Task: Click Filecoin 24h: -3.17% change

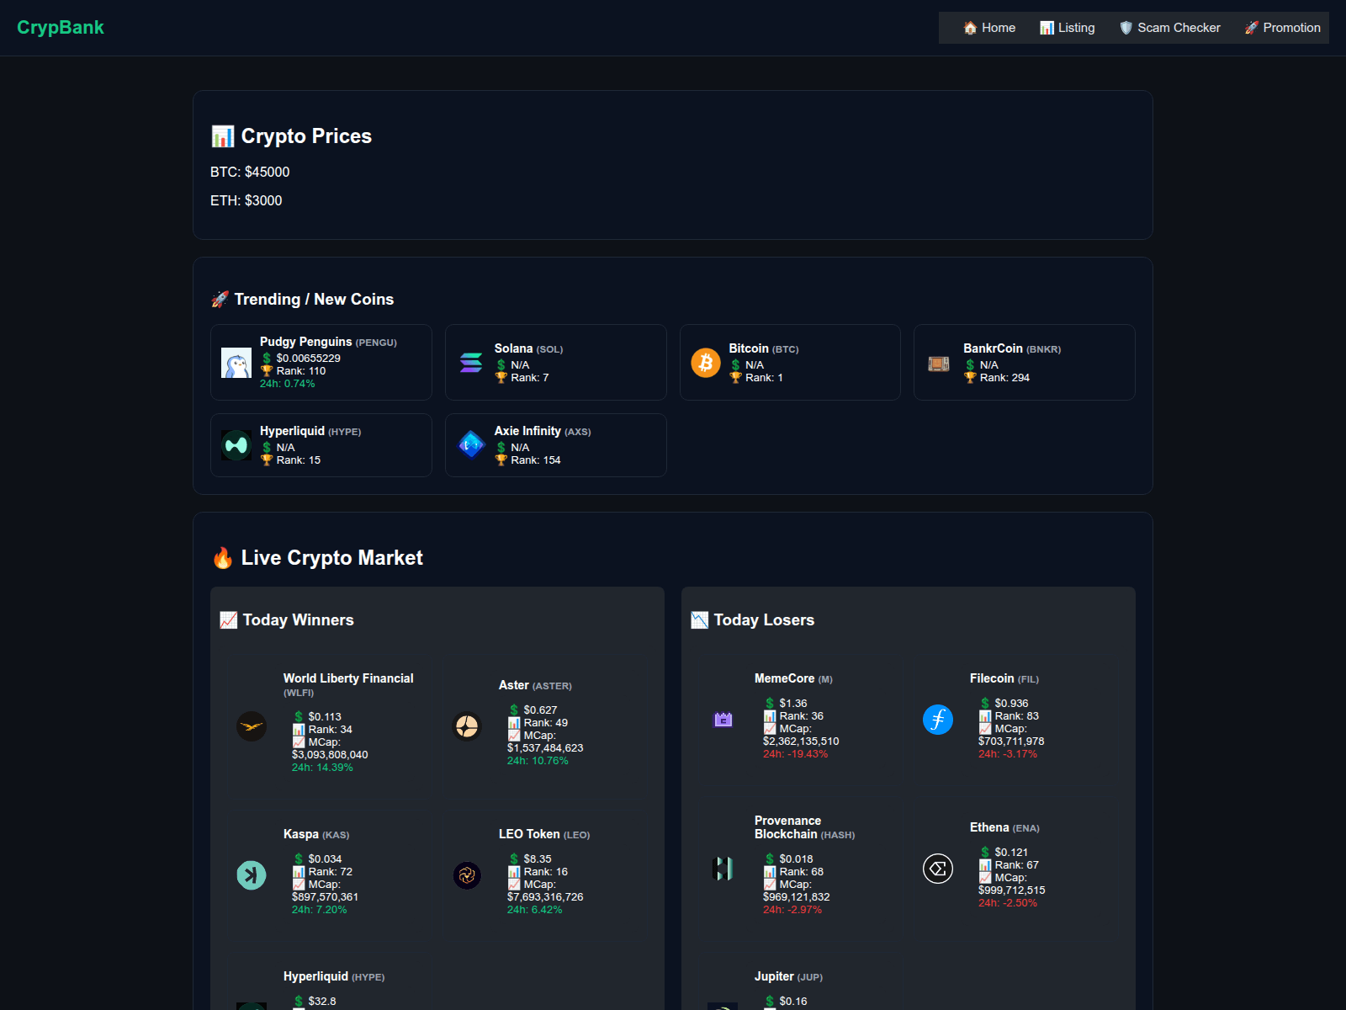Action: coord(1008,754)
